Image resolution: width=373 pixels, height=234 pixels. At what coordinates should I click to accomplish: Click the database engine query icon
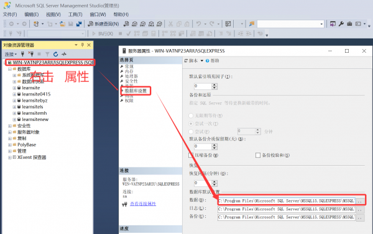pyautogui.click(x=126, y=24)
